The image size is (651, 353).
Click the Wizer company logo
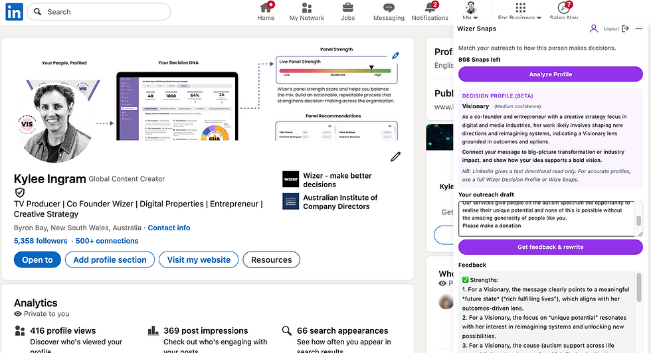pos(291,179)
